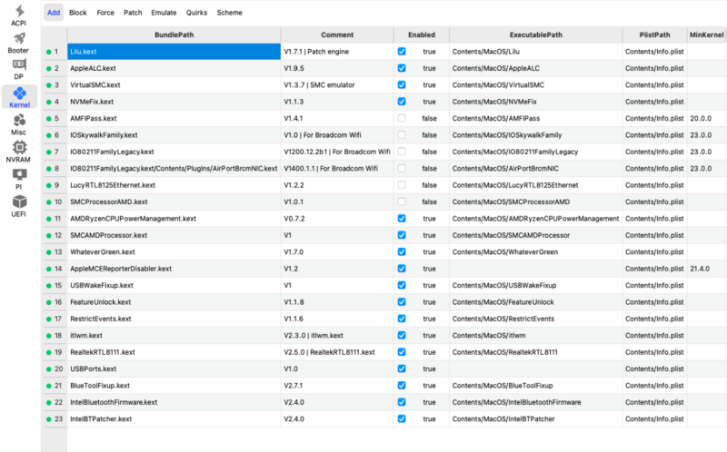Sort by the BundlePath column header
The width and height of the screenshot is (727, 452).
(174, 34)
